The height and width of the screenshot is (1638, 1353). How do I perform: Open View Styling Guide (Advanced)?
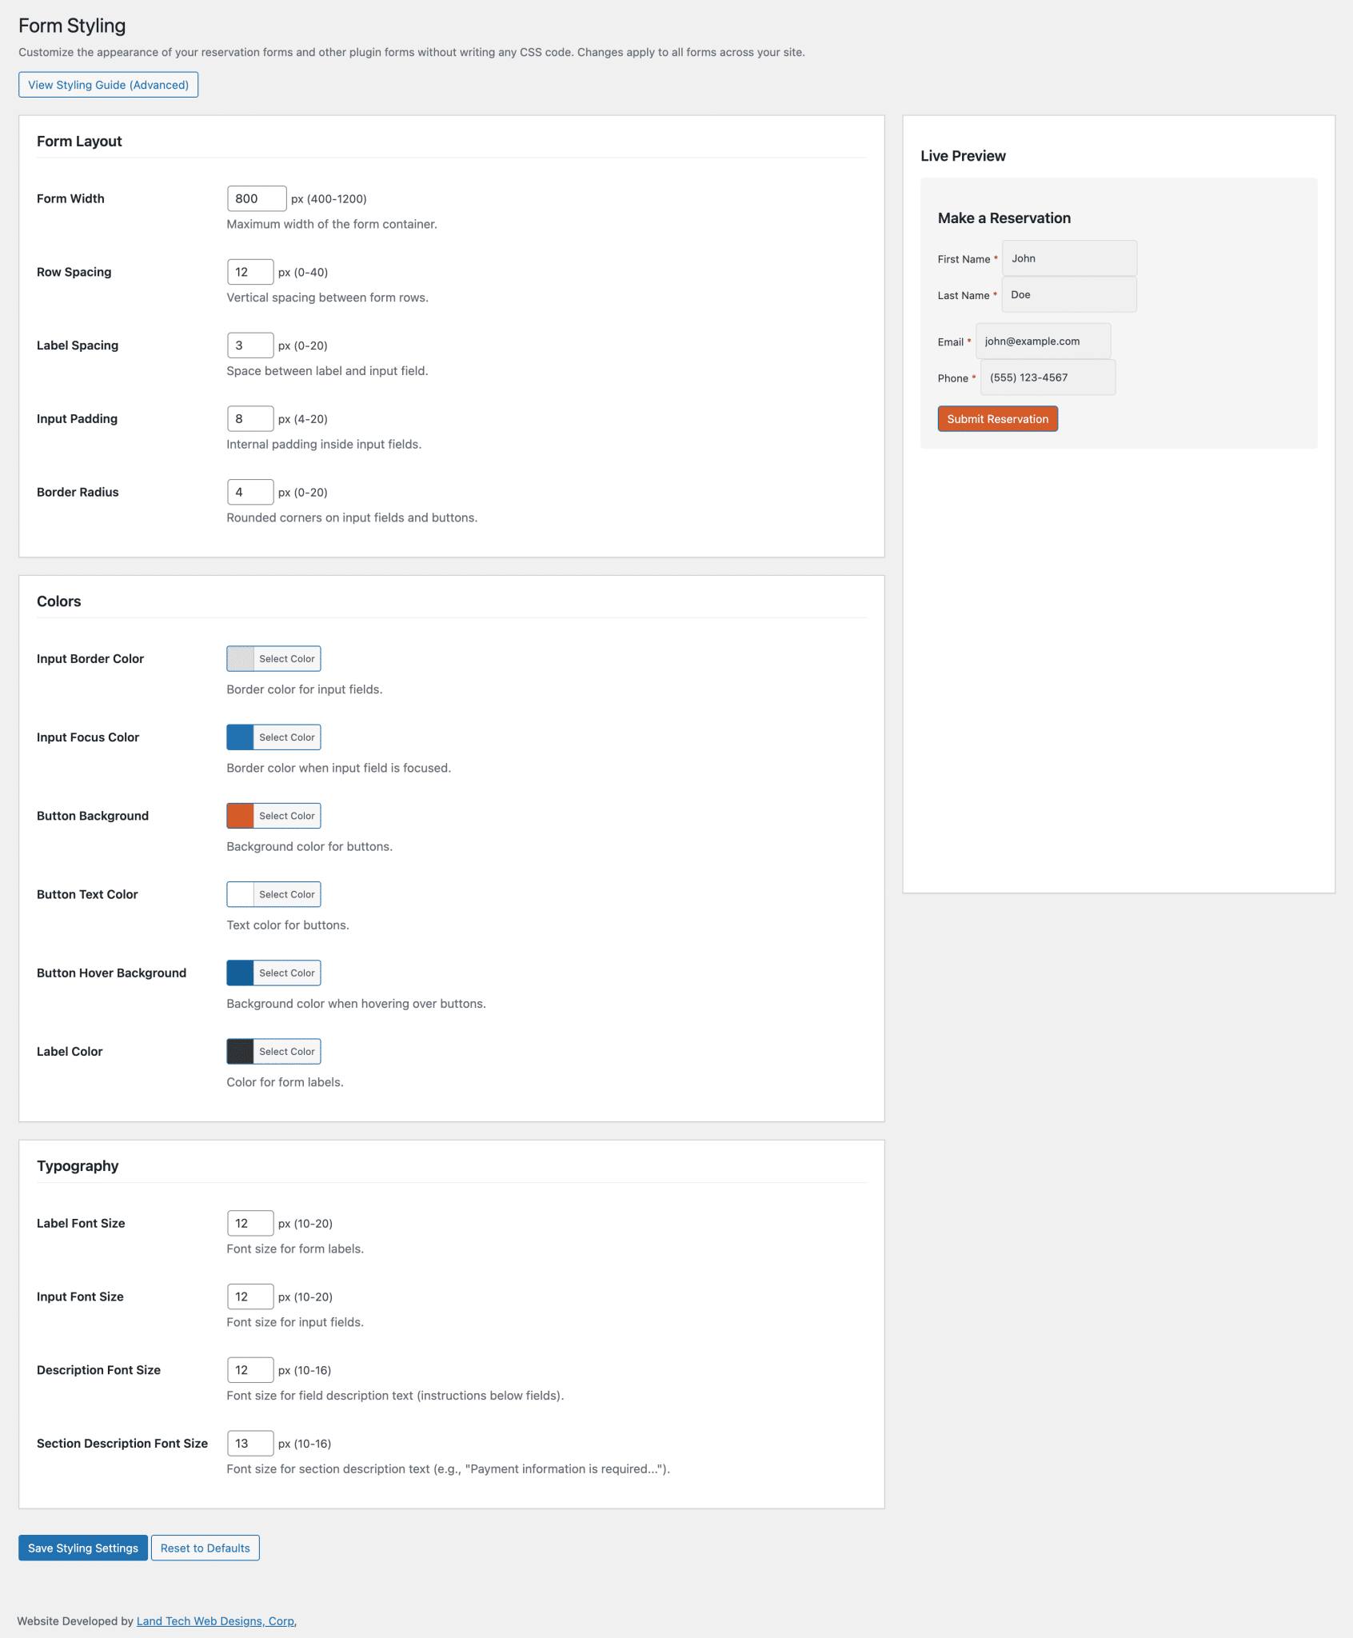tap(108, 84)
